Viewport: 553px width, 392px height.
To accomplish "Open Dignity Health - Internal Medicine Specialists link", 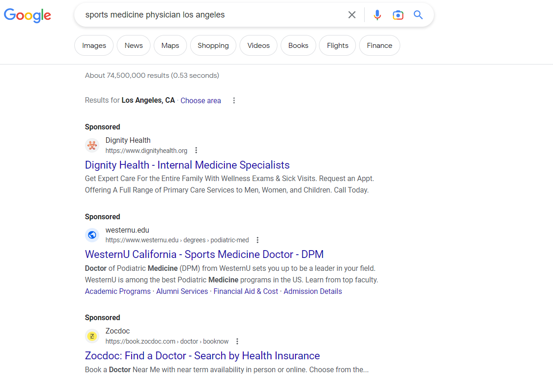I will (x=187, y=165).
